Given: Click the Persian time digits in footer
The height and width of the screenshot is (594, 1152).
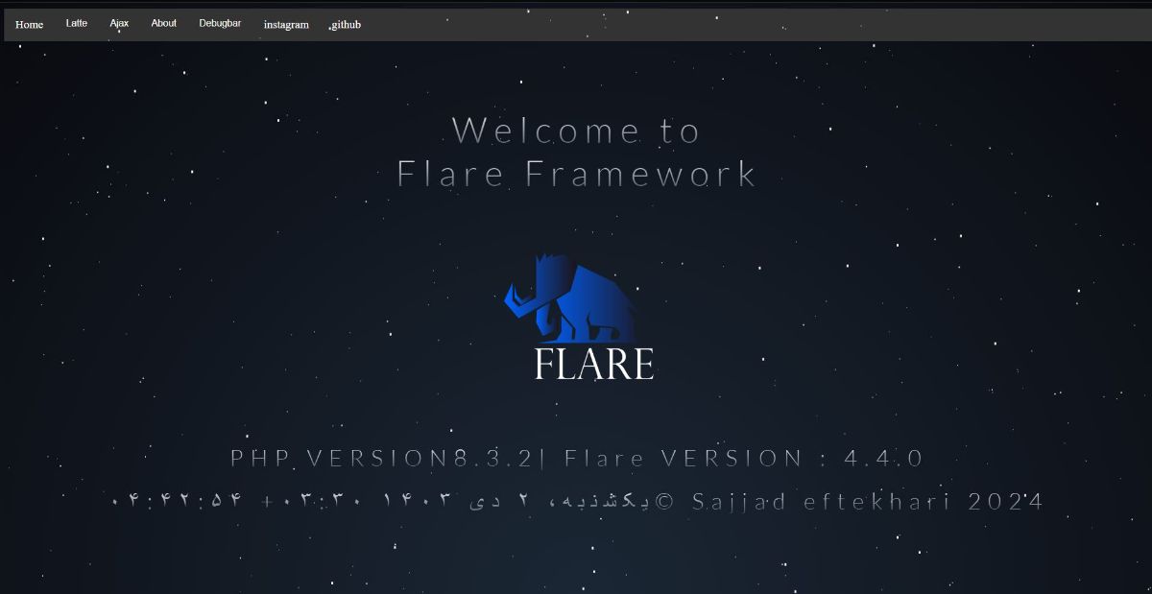Looking at the screenshot, I should 179,502.
